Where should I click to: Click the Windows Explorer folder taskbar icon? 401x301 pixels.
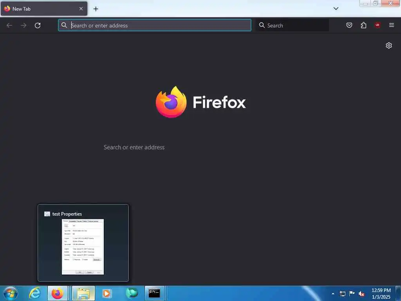(x=83, y=293)
